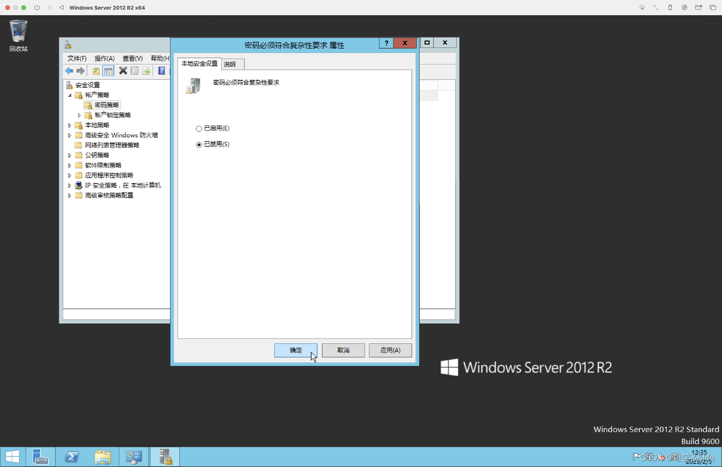This screenshot has width=722, height=467.
Task: Select 高级审核策略配置 label in the tree
Action: (109, 196)
